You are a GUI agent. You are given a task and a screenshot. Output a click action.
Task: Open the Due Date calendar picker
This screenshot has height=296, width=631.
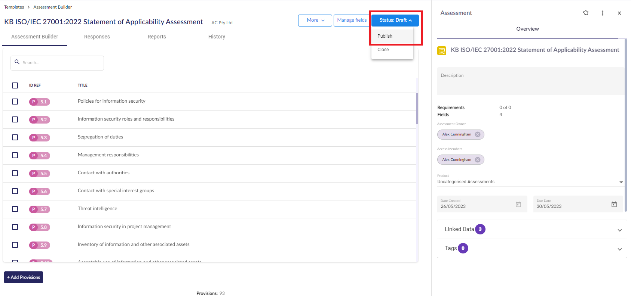614,204
